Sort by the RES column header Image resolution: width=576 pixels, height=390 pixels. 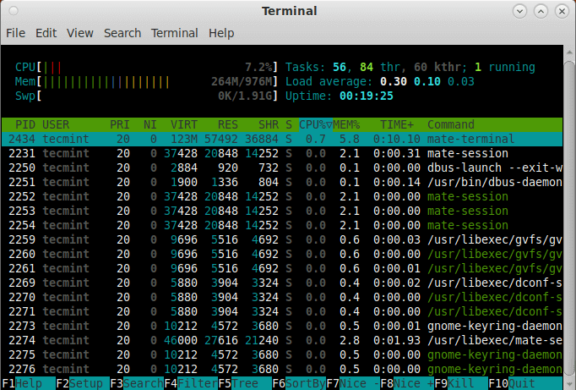coord(228,124)
